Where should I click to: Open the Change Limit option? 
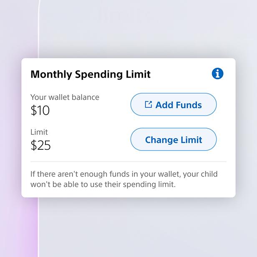[174, 140]
